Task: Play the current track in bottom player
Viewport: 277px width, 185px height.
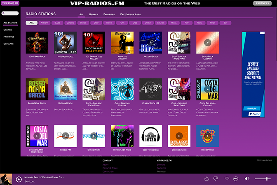Action: click(19, 179)
